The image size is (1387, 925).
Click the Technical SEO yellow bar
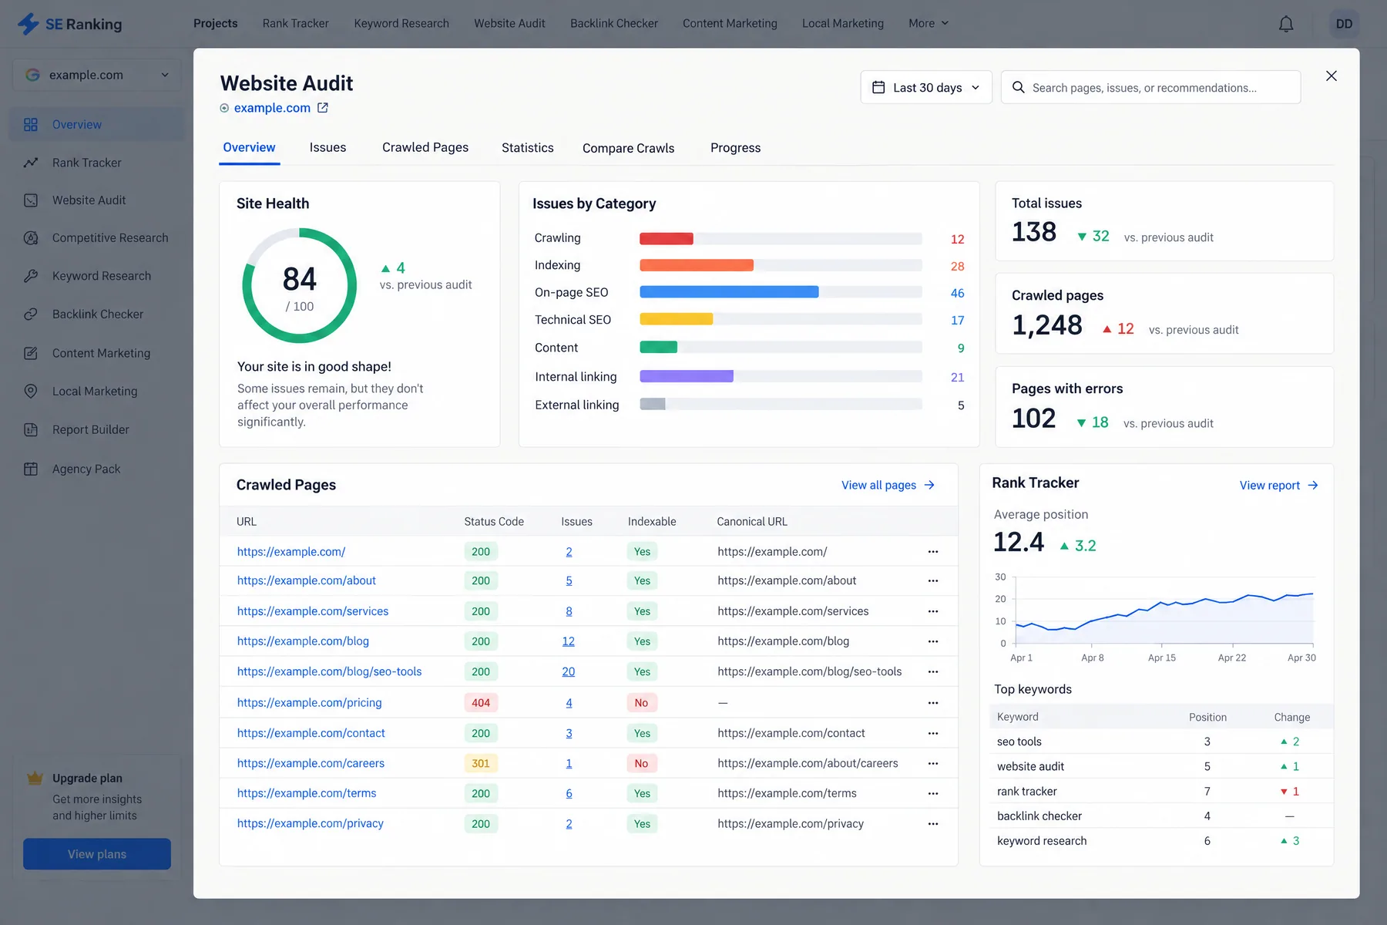click(x=677, y=319)
